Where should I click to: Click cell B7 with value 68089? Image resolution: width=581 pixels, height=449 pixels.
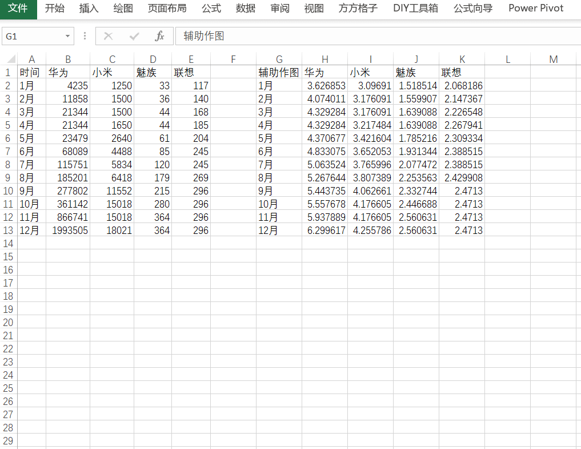(68, 151)
